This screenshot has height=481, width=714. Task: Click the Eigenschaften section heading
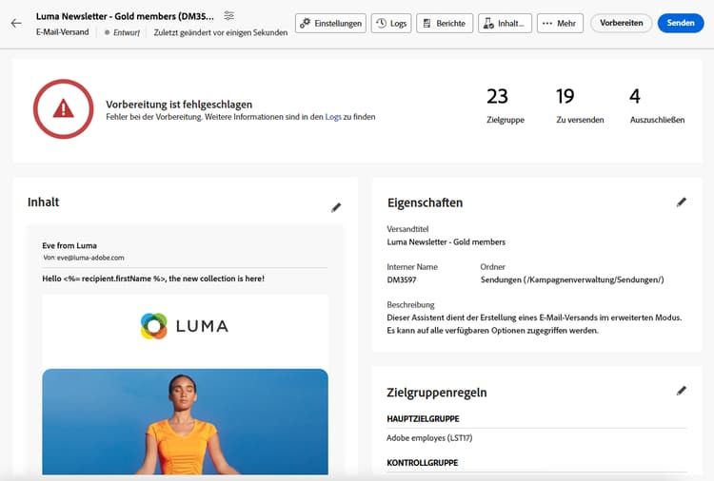(425, 202)
